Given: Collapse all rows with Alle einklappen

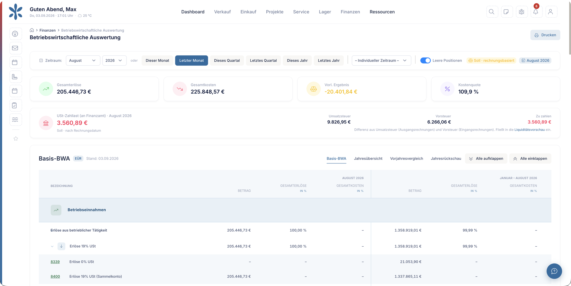Looking at the screenshot, I should click(530, 159).
